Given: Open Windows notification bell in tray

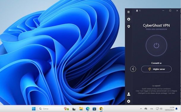Looking at the screenshot, I should [x=177, y=109].
